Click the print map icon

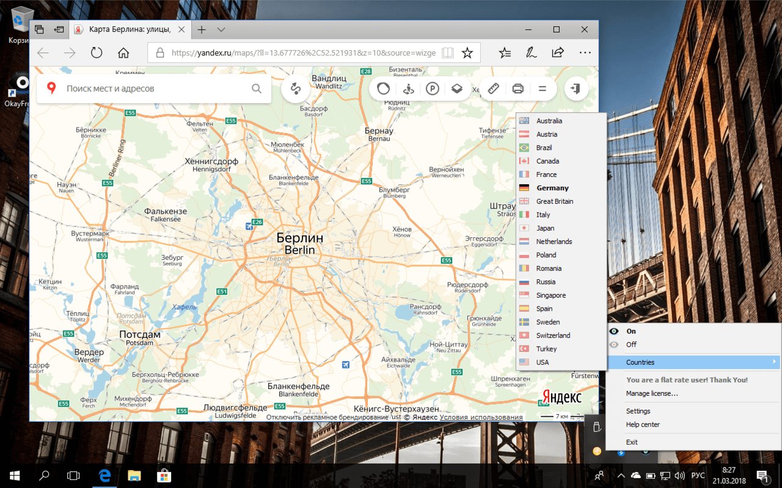(x=517, y=88)
